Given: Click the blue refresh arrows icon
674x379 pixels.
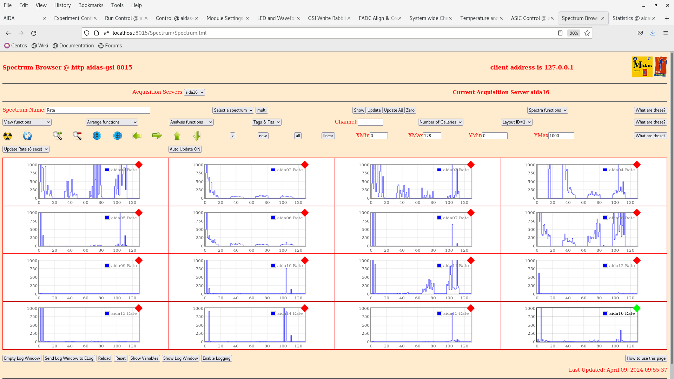Looking at the screenshot, I should 27,136.
